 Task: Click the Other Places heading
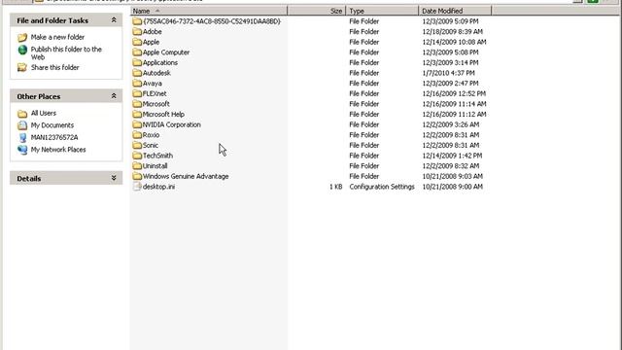coord(39,96)
